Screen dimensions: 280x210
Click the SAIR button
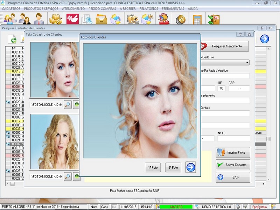tap(233, 177)
